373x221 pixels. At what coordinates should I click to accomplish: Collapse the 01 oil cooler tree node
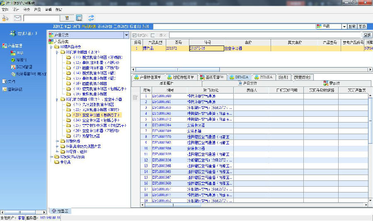click(x=57, y=52)
